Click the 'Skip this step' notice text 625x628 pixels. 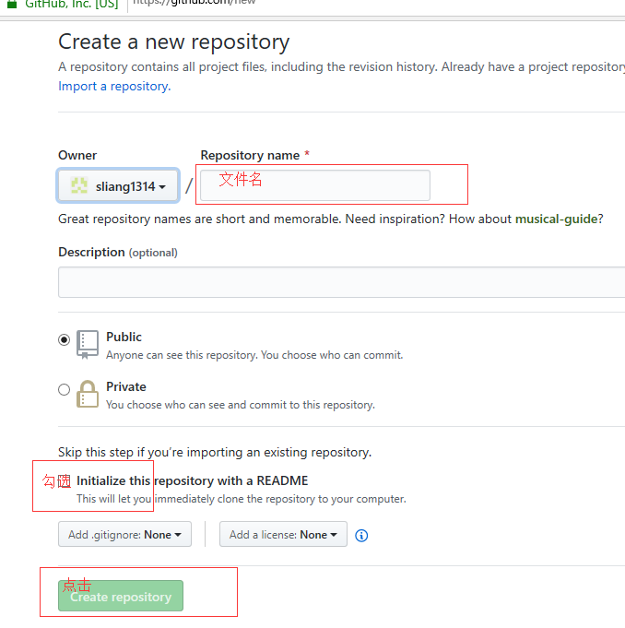pos(215,452)
